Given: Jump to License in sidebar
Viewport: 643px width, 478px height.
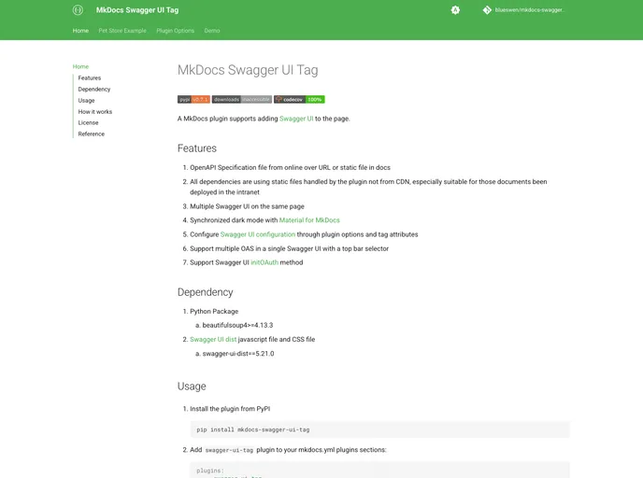Looking at the screenshot, I should (88, 122).
